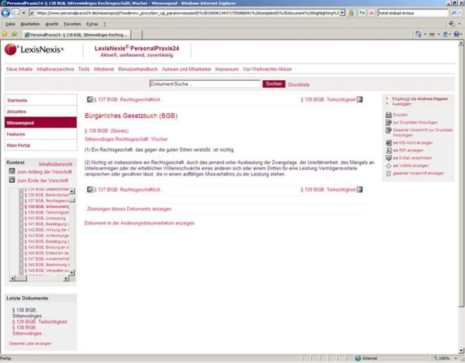This screenshot has height=363, width=465.
Task: Click the IE Print toolbar icon
Action: tap(432, 34)
